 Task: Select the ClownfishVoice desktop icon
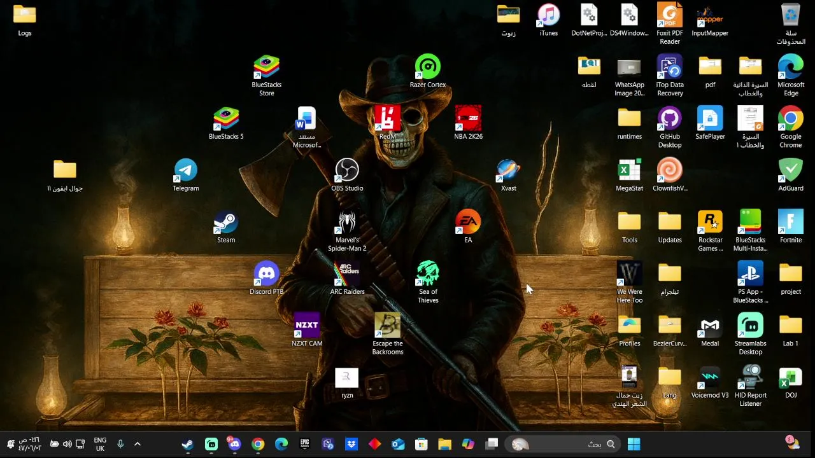click(x=670, y=176)
